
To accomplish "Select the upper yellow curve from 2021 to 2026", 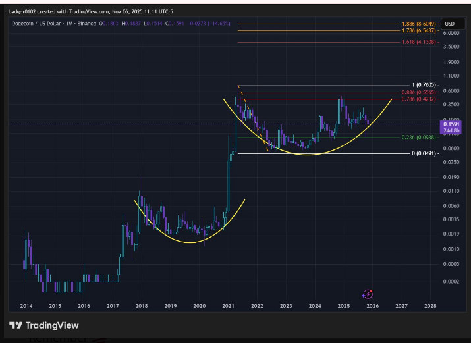I will click(x=310, y=155).
